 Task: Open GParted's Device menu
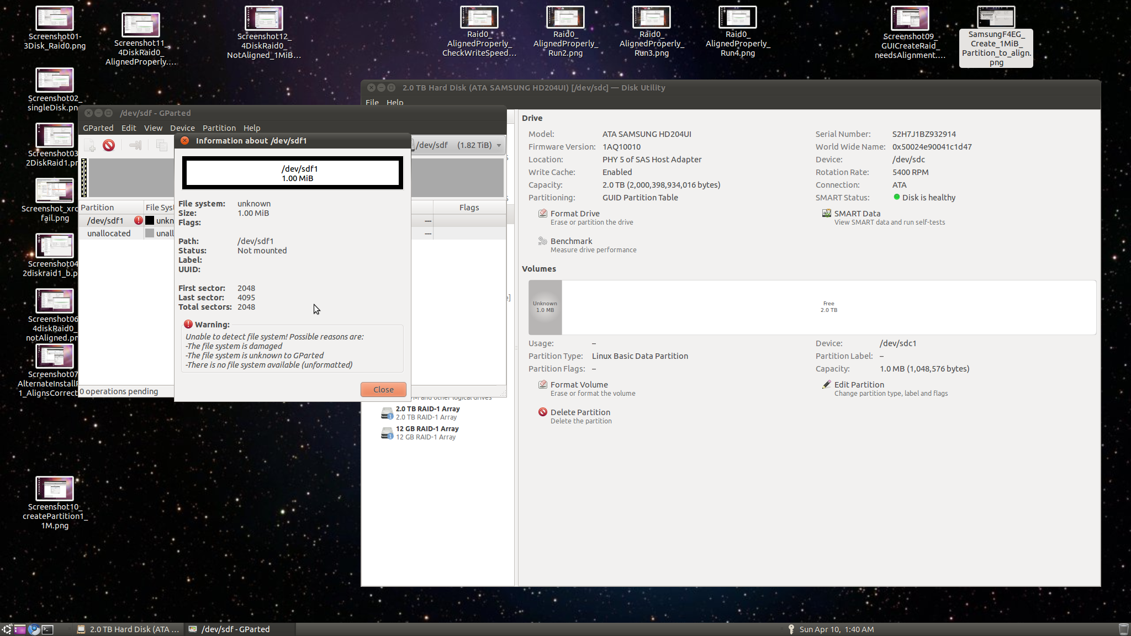[x=182, y=128]
